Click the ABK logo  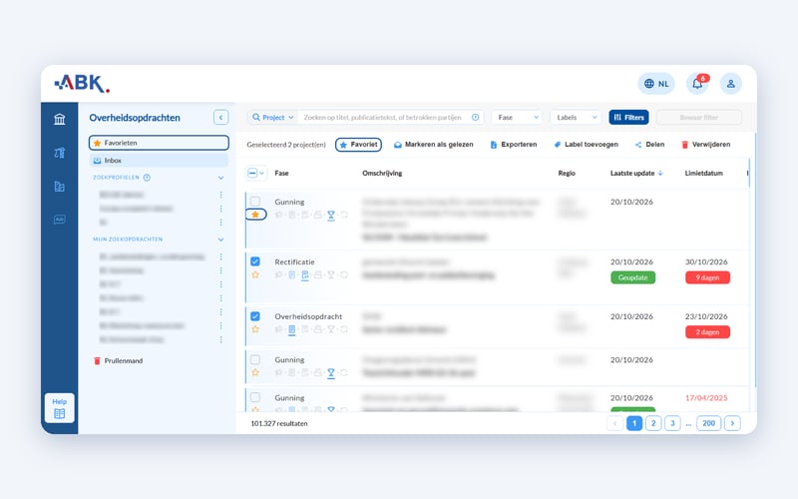coord(82,84)
